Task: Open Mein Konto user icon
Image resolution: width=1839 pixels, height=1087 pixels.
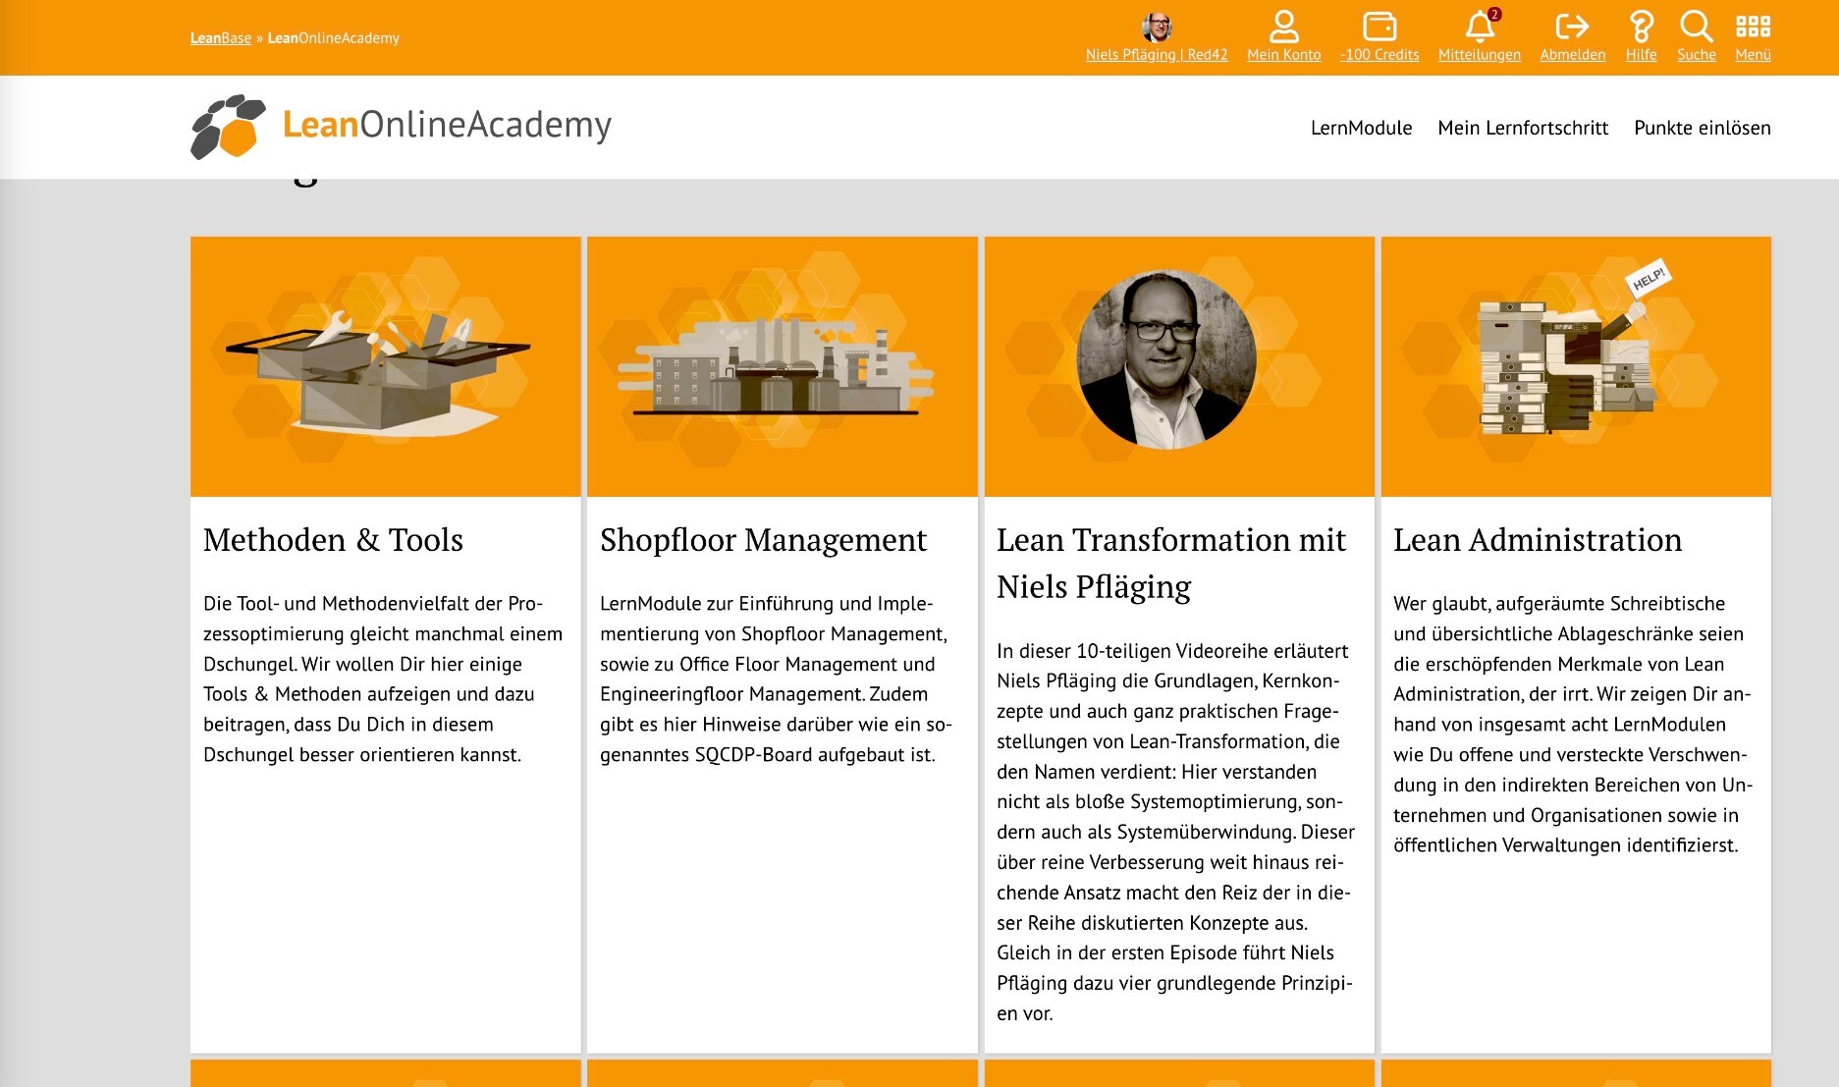Action: 1283,27
